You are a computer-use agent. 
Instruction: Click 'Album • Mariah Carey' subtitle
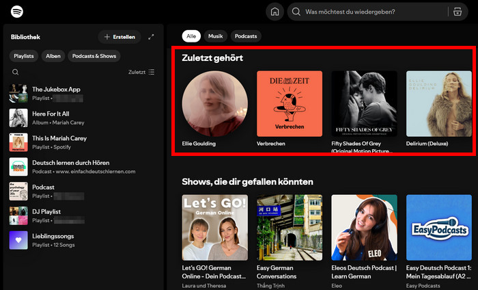(58, 122)
